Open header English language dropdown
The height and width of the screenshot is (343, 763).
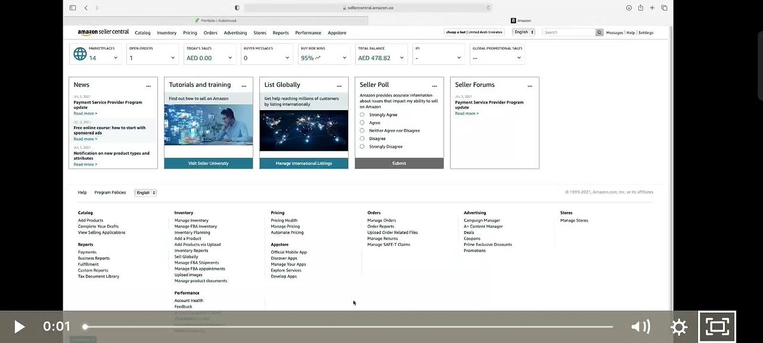pyautogui.click(x=524, y=32)
